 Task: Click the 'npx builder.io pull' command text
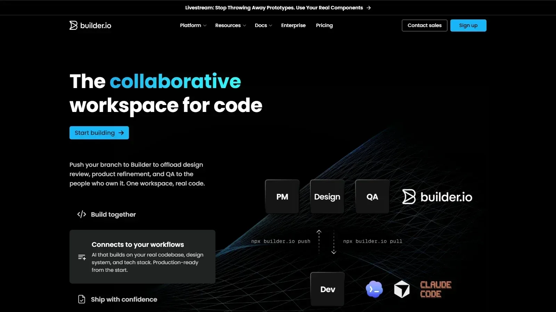tap(373, 241)
